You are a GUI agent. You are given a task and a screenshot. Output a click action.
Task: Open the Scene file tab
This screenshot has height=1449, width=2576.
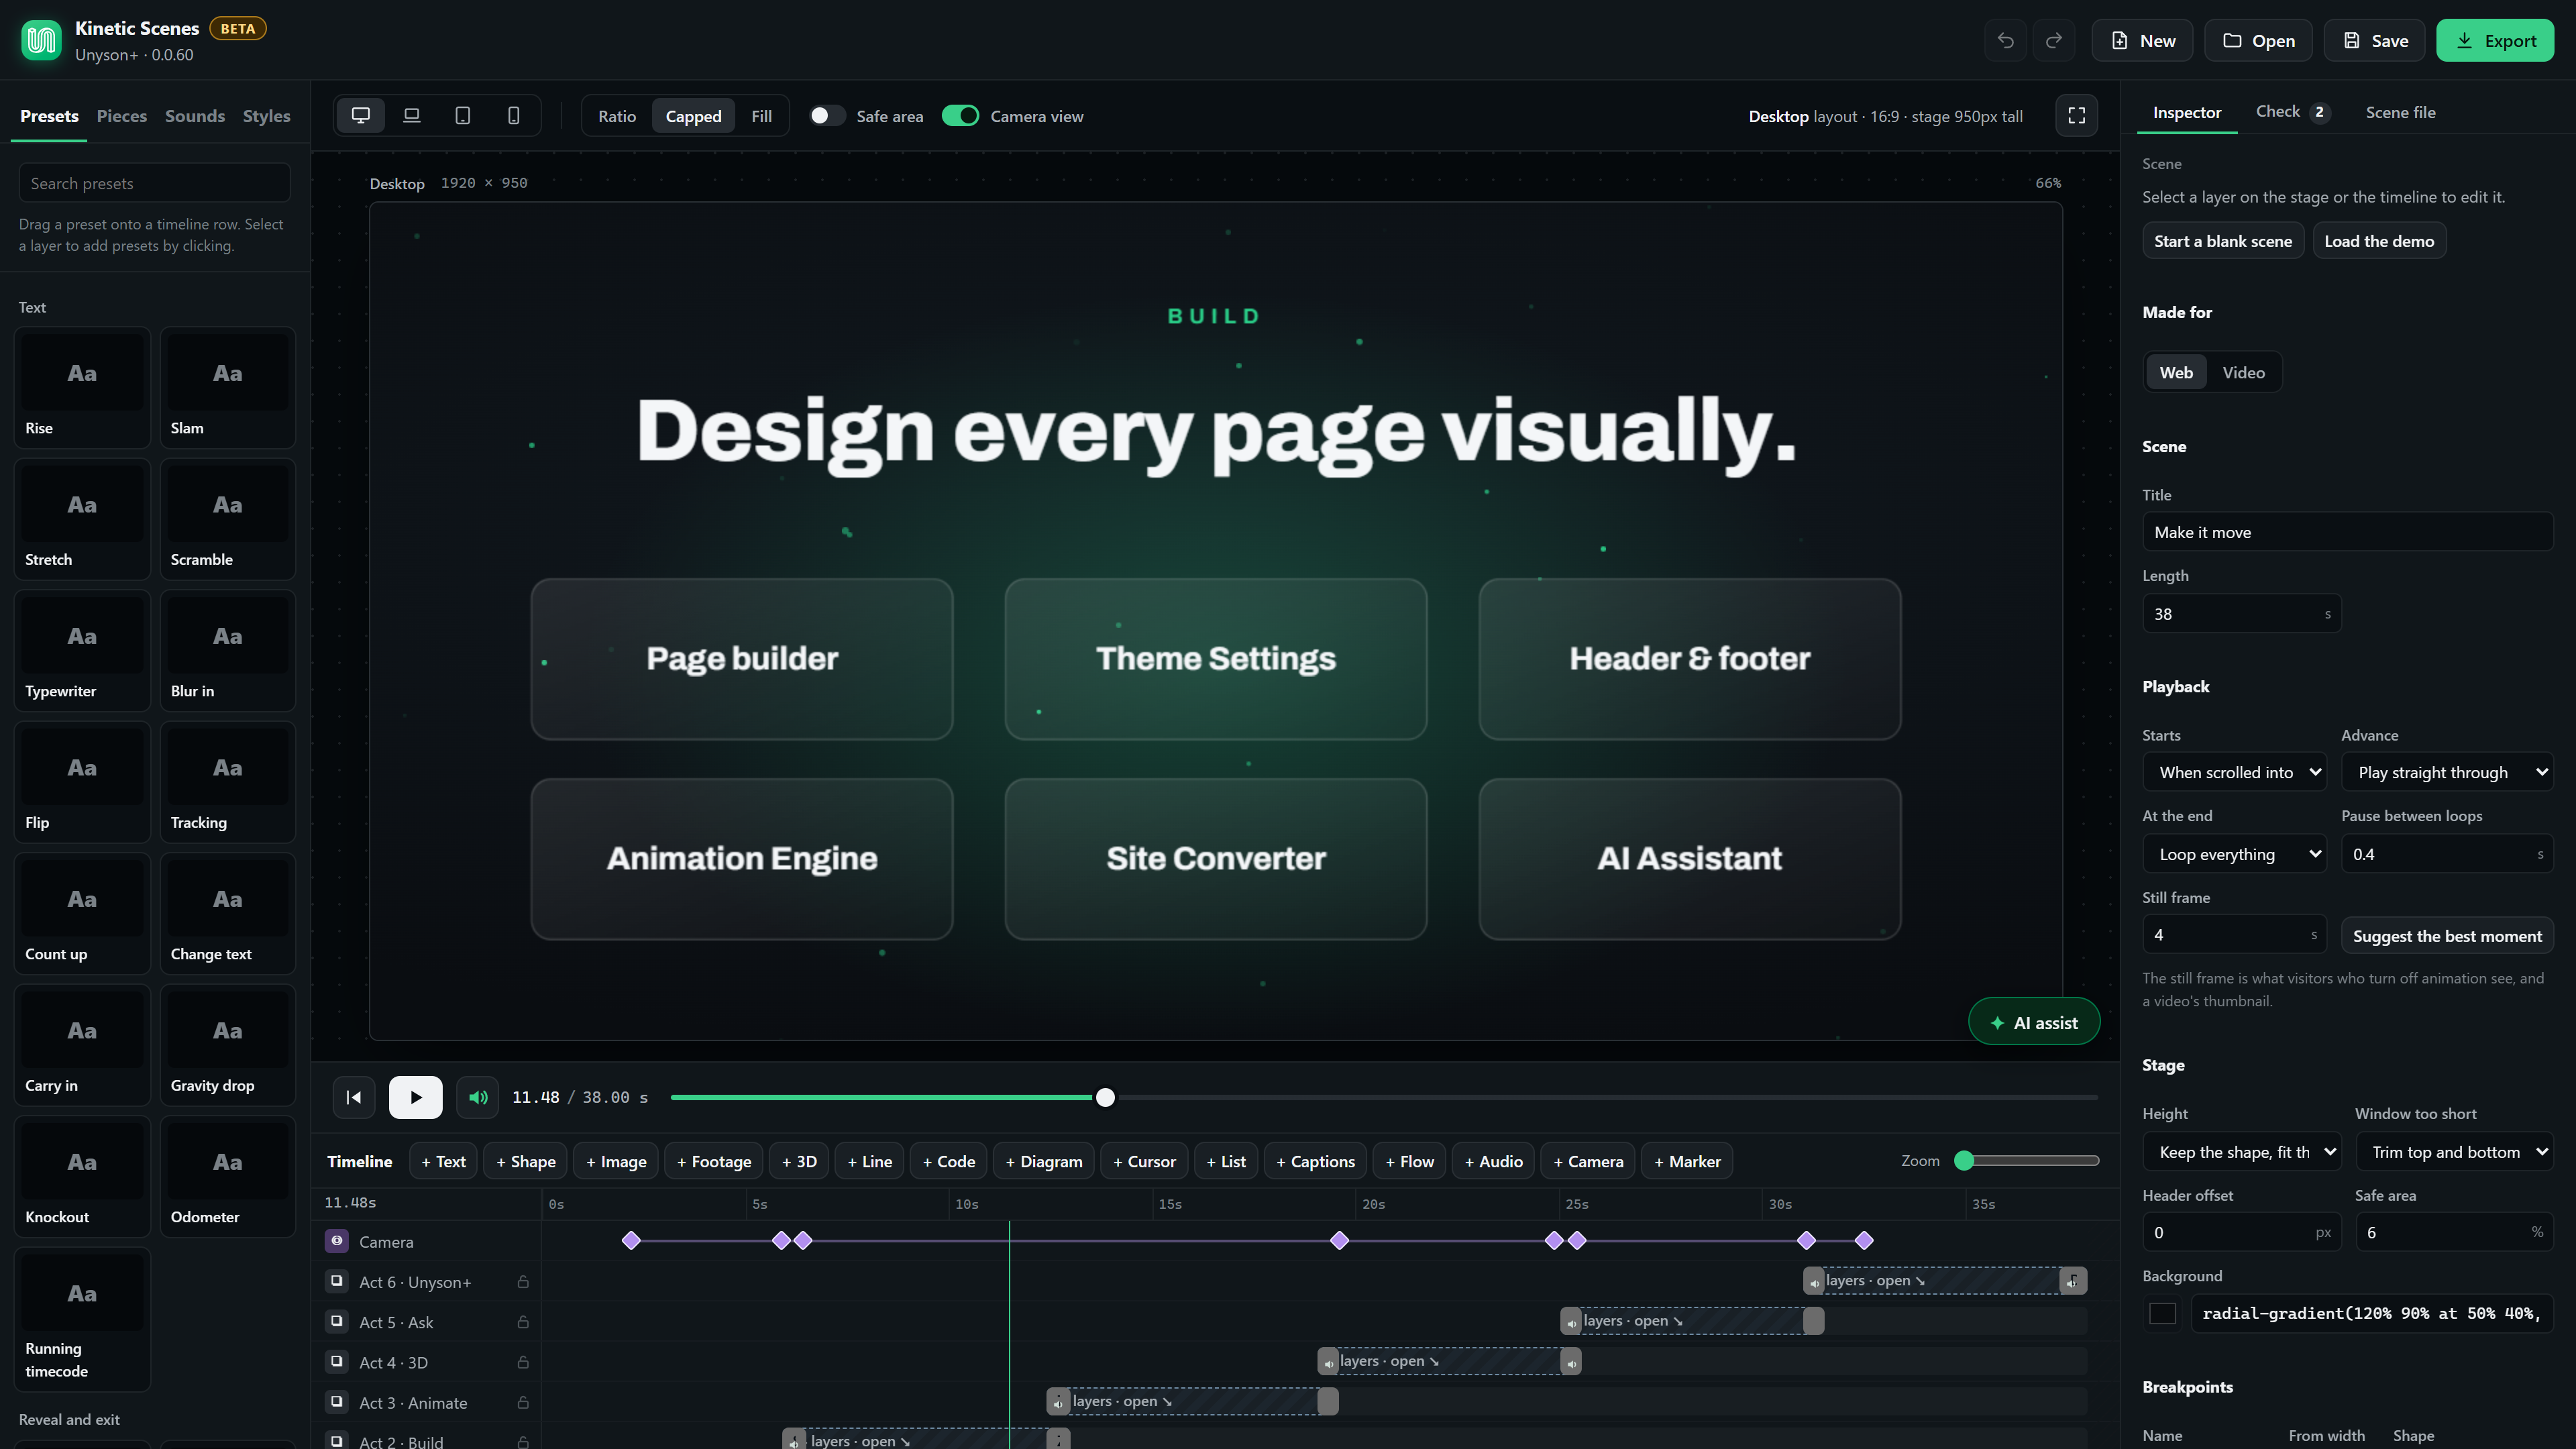[x=2400, y=112]
